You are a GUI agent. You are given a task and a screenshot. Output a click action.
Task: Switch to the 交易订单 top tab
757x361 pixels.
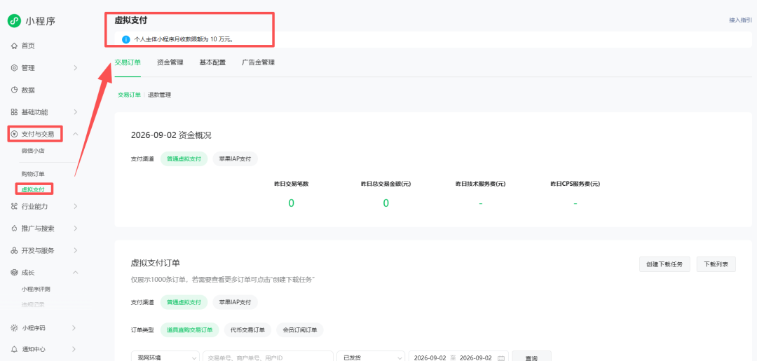click(x=128, y=62)
